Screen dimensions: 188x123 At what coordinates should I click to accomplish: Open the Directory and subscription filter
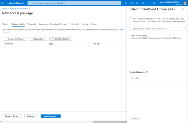132,3
